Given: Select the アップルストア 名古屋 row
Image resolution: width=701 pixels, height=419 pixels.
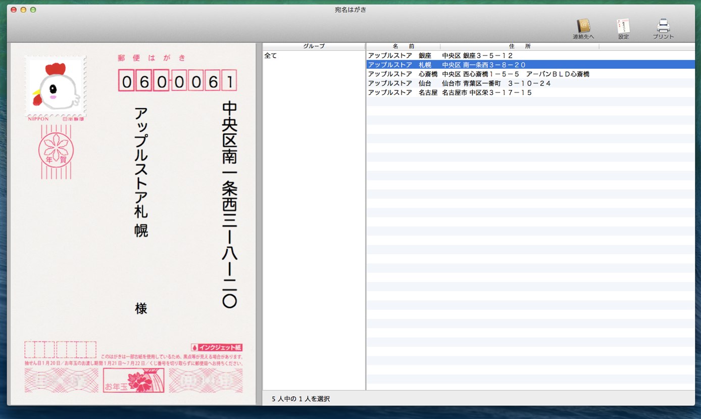Looking at the screenshot, I should pyautogui.click(x=530, y=92).
